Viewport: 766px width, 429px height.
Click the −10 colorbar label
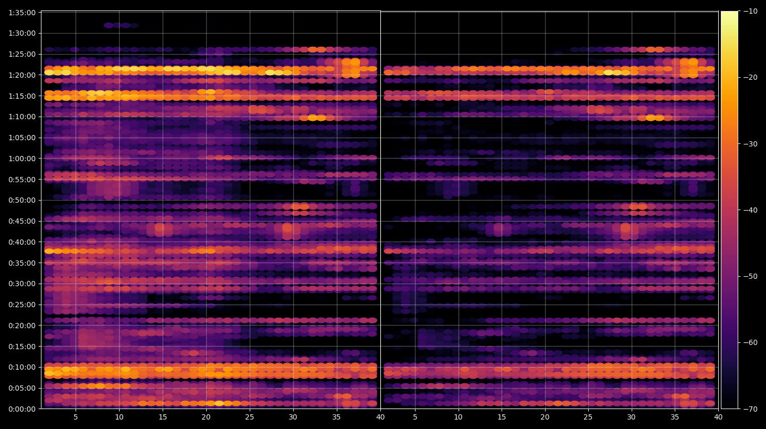pyautogui.click(x=751, y=11)
